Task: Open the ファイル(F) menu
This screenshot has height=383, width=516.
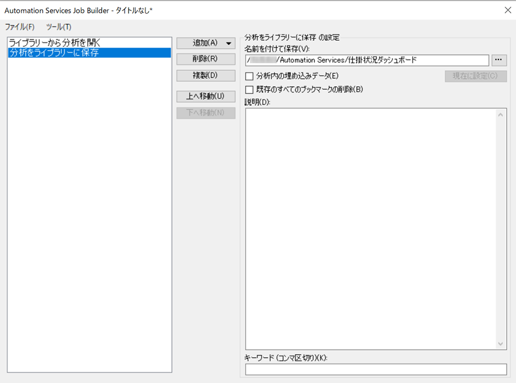Action: pyautogui.click(x=20, y=27)
